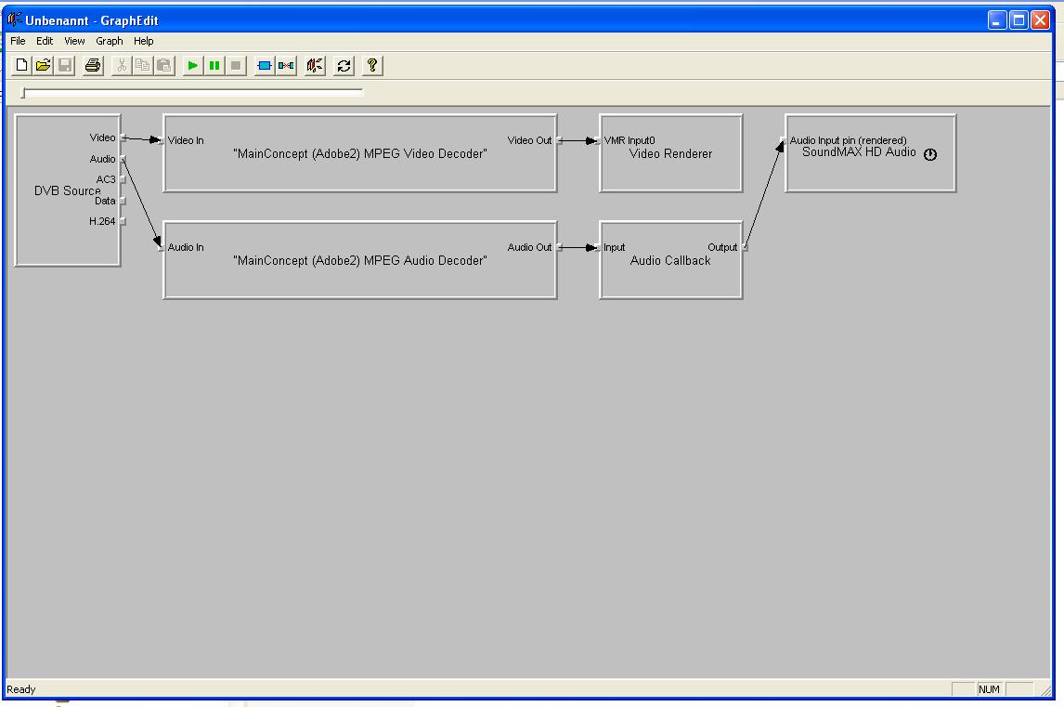The width and height of the screenshot is (1064, 707).
Task: Open the File menu
Action: pyautogui.click(x=18, y=41)
